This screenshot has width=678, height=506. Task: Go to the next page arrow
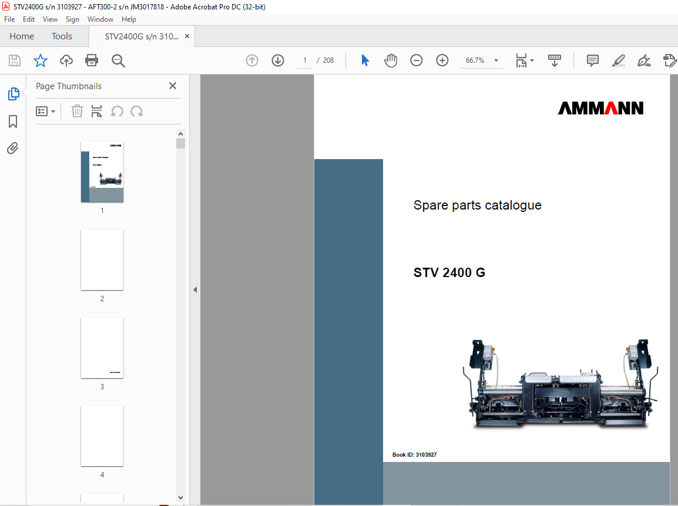(278, 60)
